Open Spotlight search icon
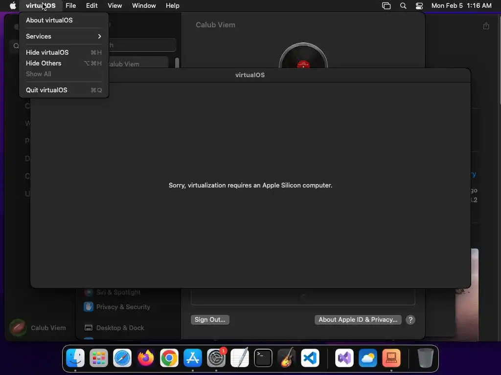 (x=403, y=5)
